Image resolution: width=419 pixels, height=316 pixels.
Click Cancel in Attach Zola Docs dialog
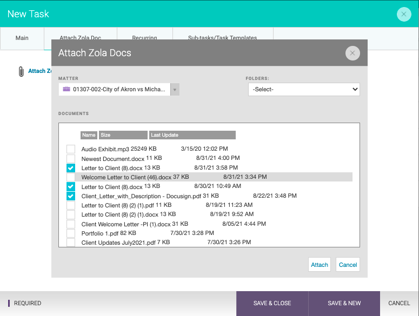pyautogui.click(x=348, y=265)
